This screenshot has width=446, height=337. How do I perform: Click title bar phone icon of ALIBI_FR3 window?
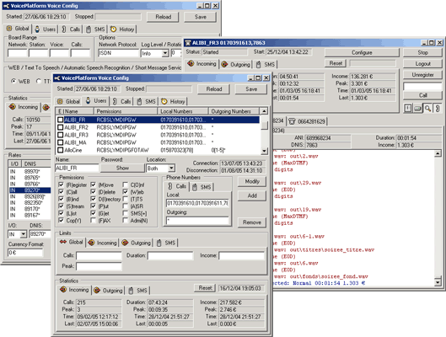pos(188,43)
